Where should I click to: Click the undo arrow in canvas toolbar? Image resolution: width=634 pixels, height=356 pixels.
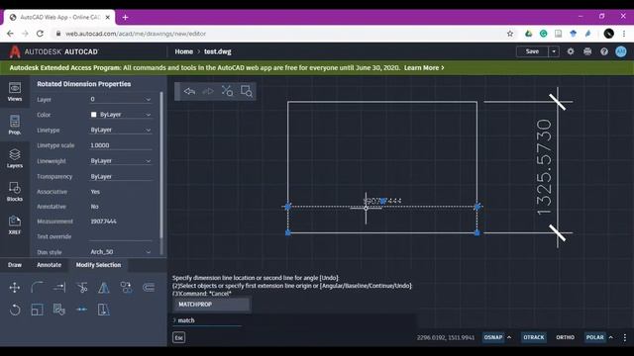[189, 91]
